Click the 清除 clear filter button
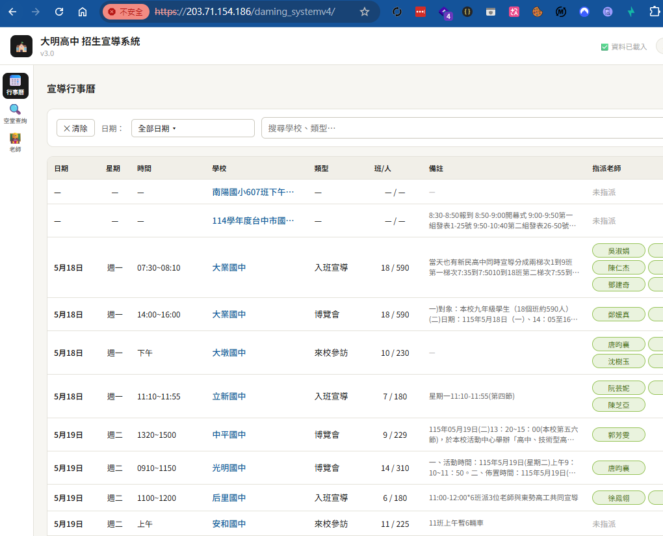The image size is (663, 536). pos(75,128)
